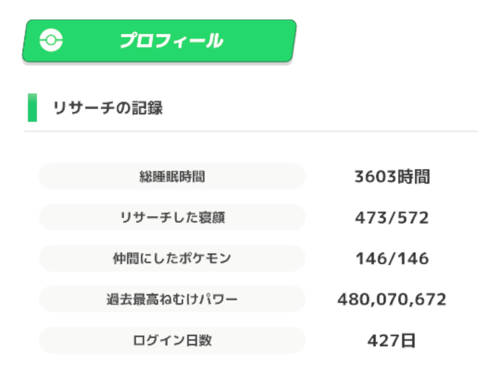Click the Poké Ball icon in the profile banner
The width and height of the screenshot is (500, 389).
51,40
